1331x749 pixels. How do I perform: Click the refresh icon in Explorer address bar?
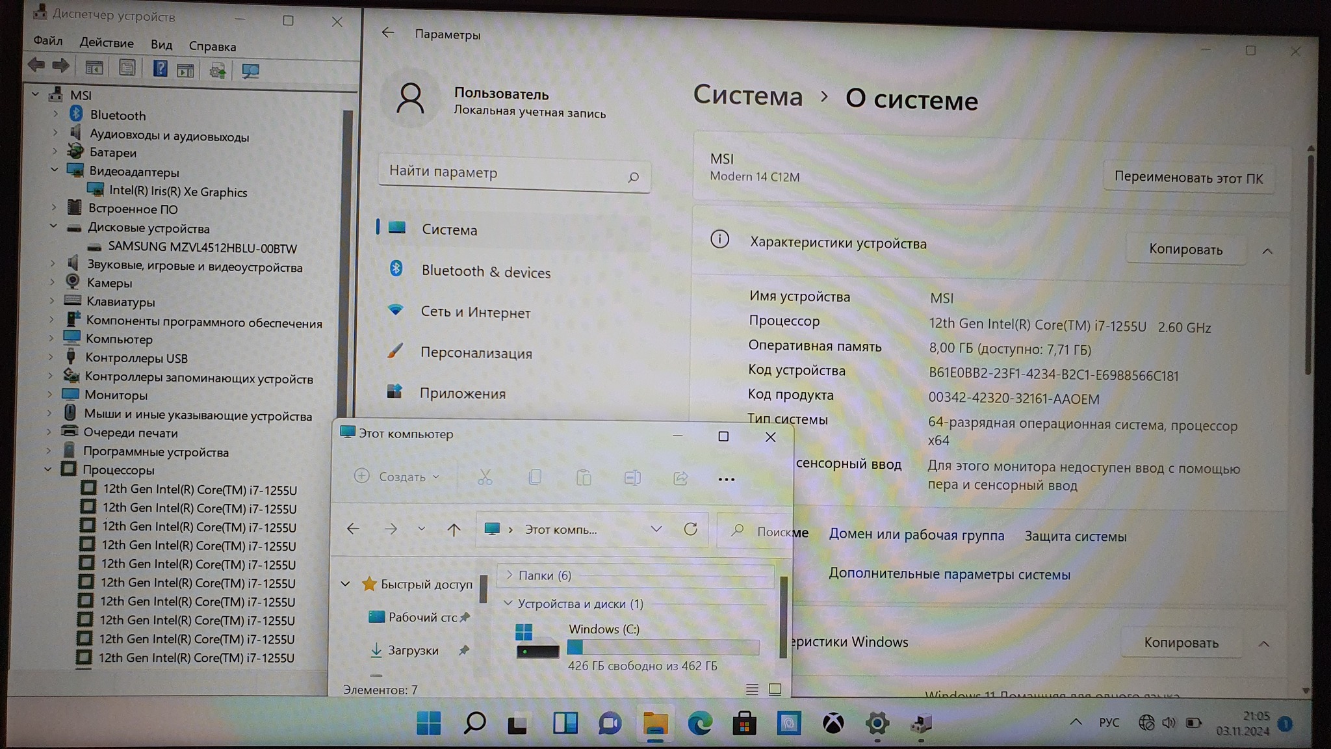[690, 529]
